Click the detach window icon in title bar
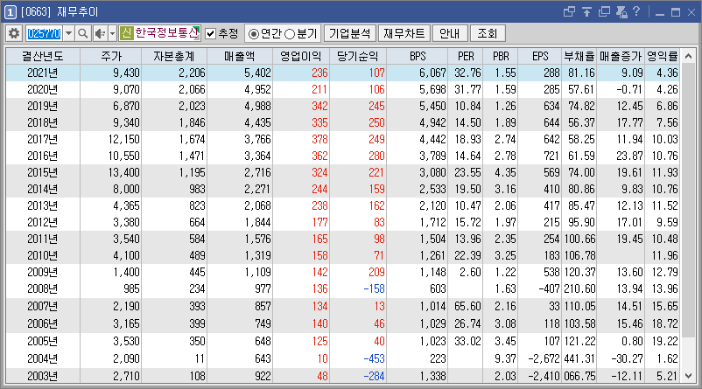Screen dimensions: 702x389 coord(569,12)
